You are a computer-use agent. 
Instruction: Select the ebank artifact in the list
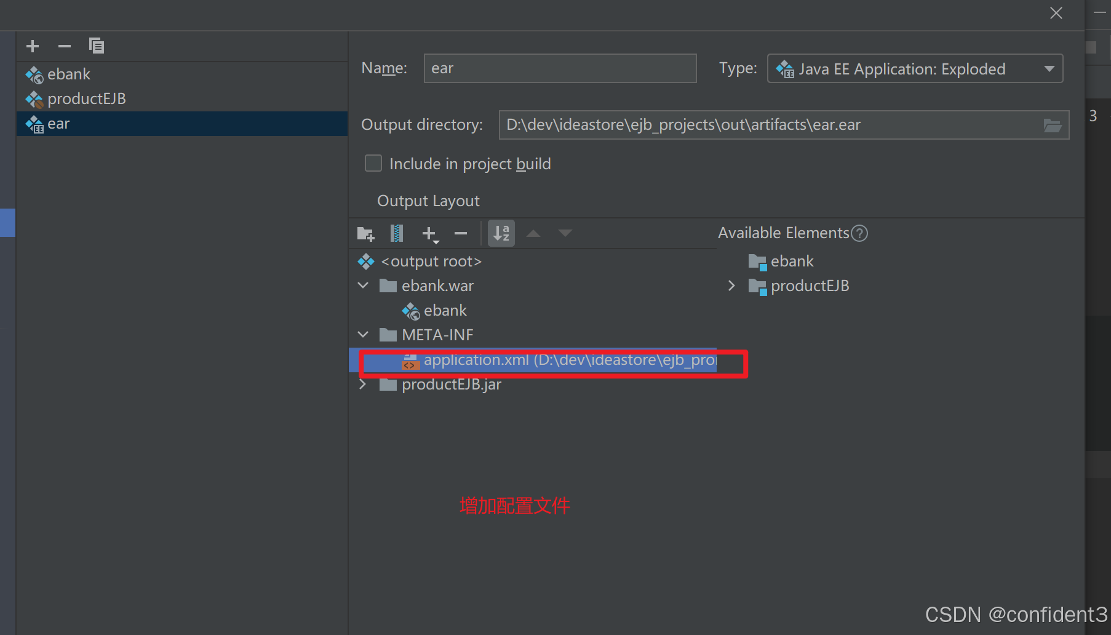182,74
